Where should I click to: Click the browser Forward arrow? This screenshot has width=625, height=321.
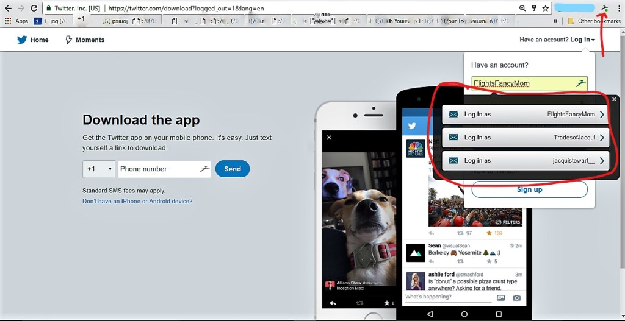click(x=21, y=8)
